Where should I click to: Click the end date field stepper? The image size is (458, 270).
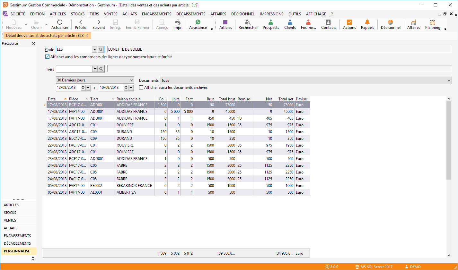pos(126,88)
